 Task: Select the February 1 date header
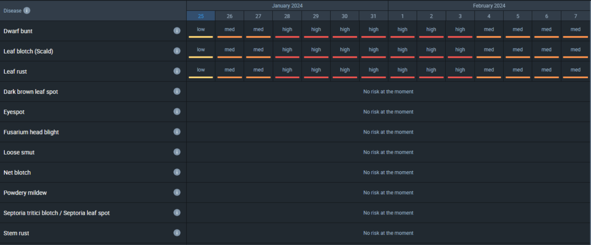click(402, 16)
